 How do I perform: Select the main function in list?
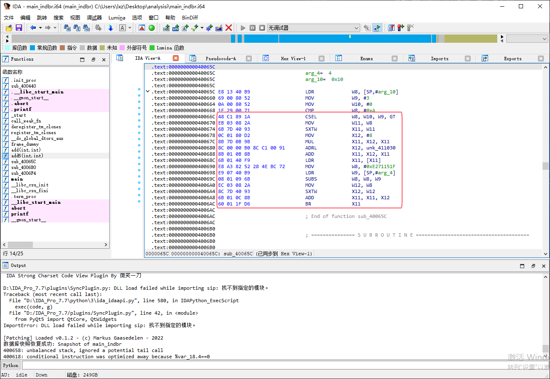point(17,179)
